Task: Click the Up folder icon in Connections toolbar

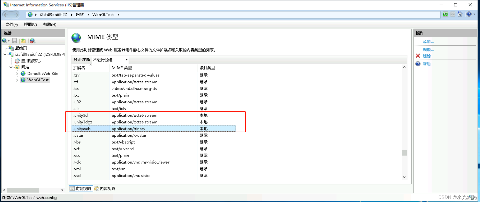Action: pyautogui.click(x=23, y=41)
